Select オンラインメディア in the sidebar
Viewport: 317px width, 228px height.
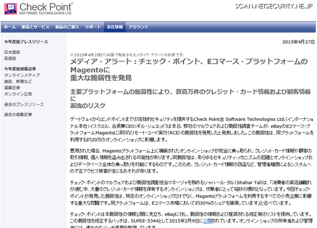[19, 75]
